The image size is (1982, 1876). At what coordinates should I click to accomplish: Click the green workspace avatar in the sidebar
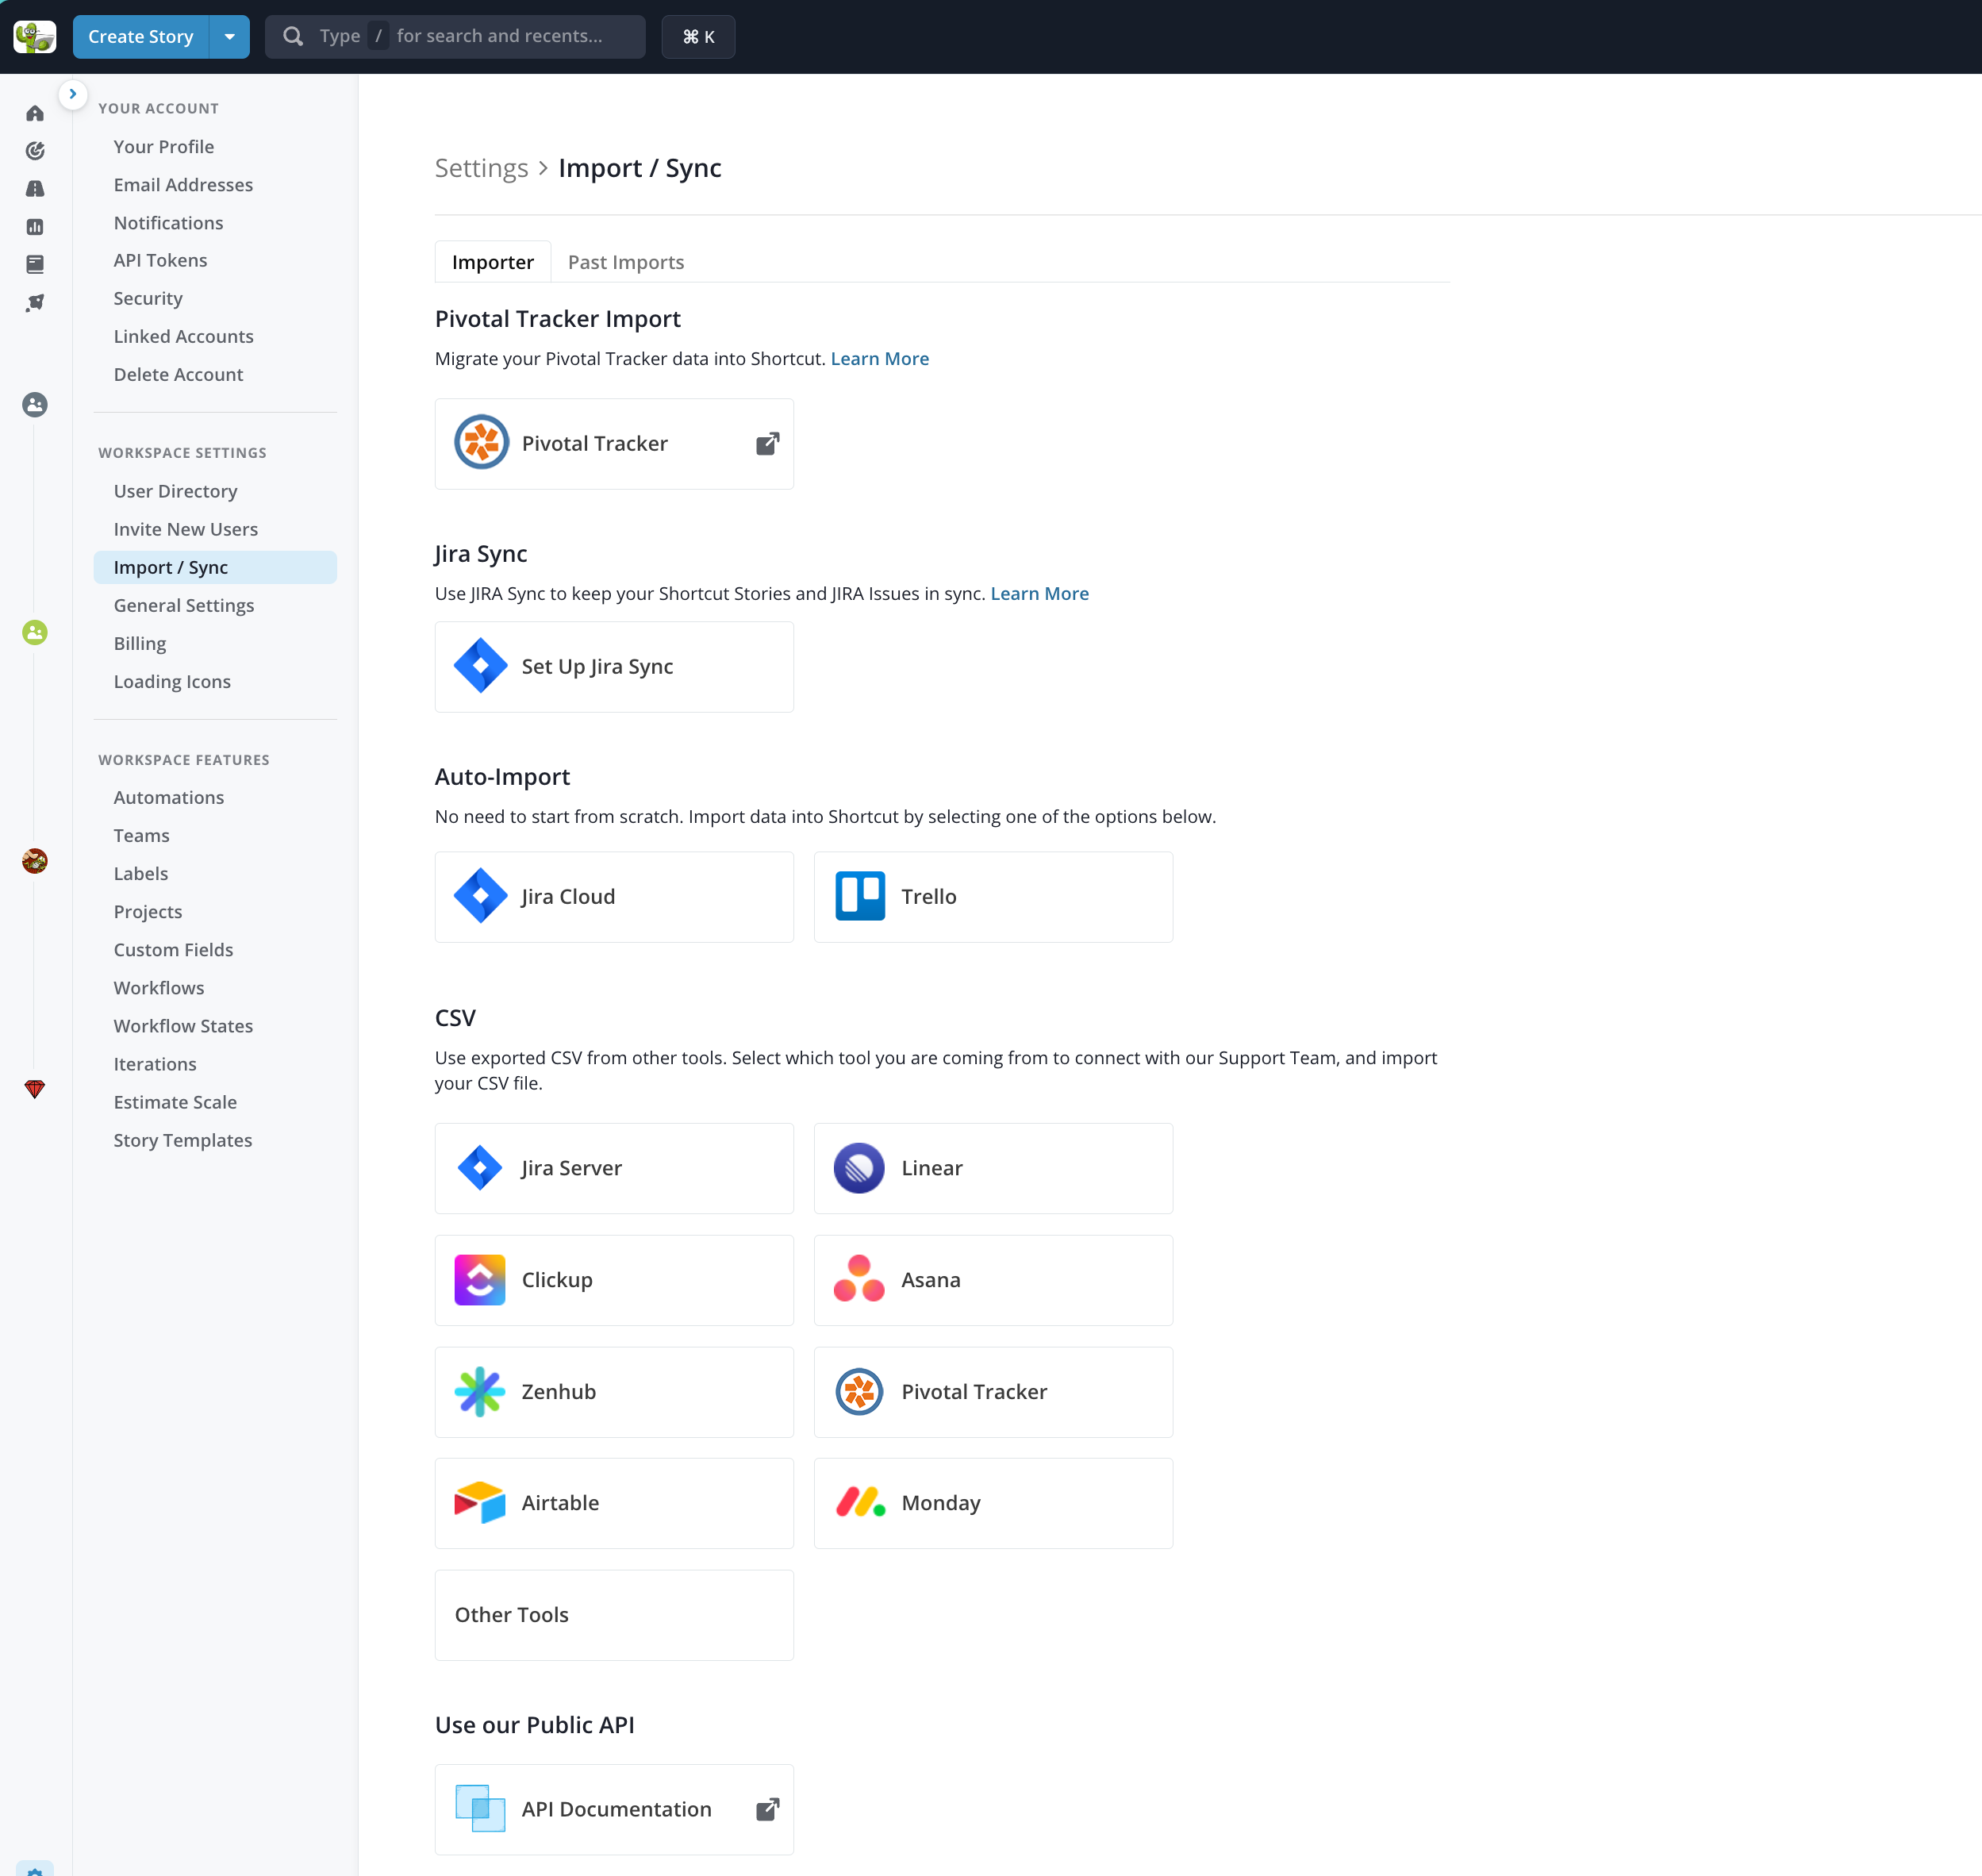(x=35, y=632)
